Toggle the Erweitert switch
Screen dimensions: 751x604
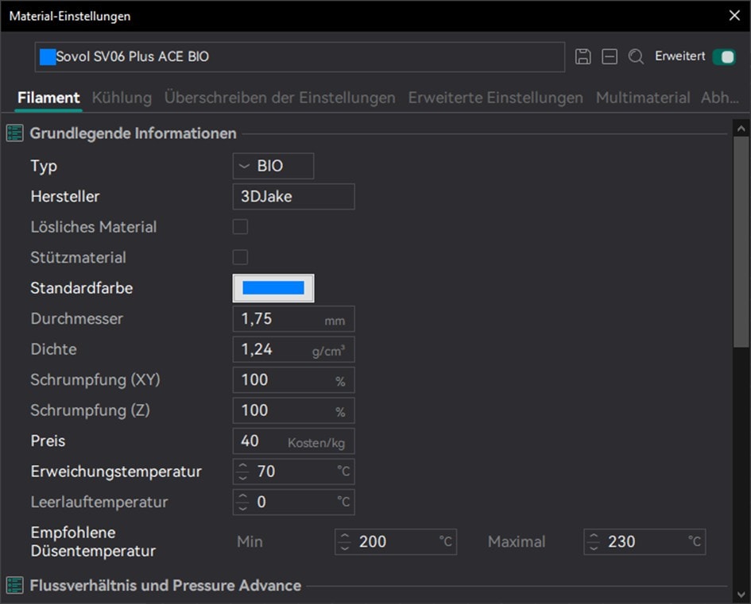point(723,56)
